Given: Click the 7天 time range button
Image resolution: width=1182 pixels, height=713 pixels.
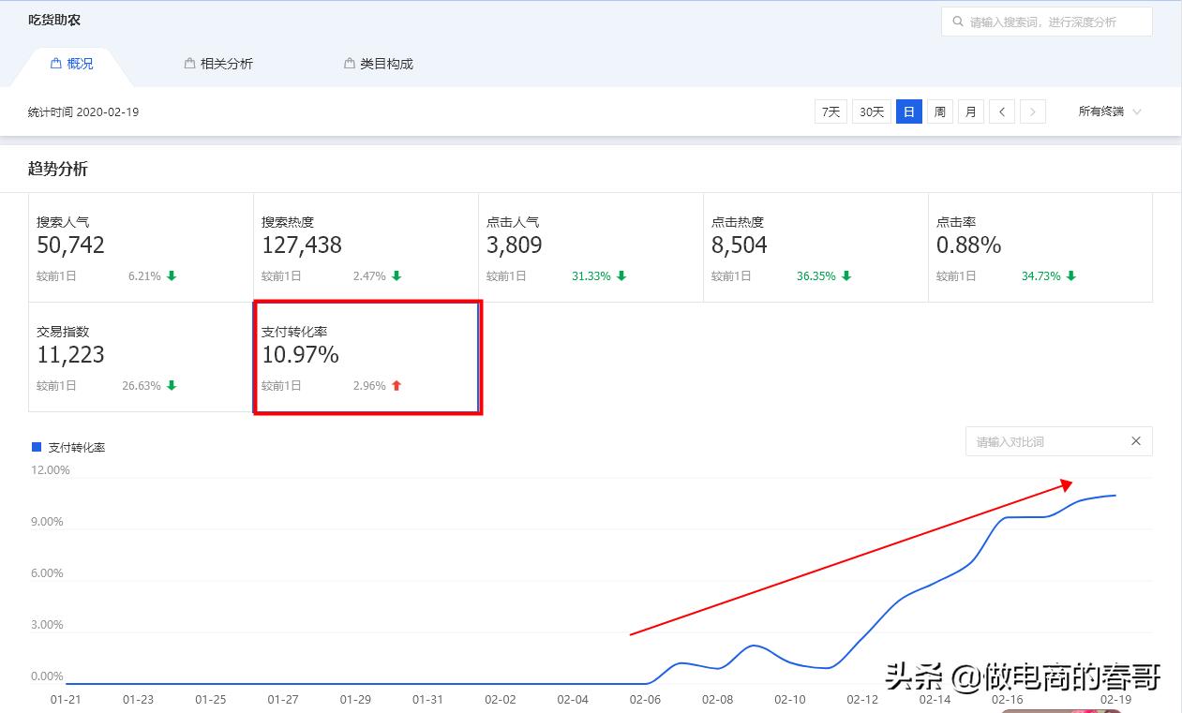Looking at the screenshot, I should point(830,111).
